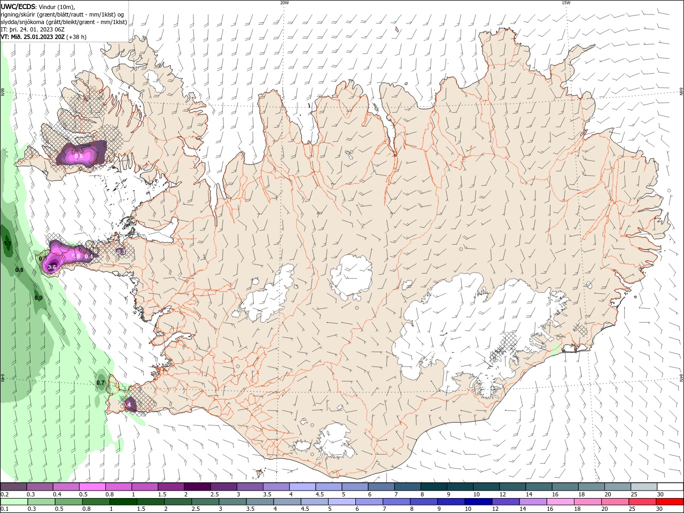Click the 'UWC/ECDS: Vindur (10m),' title text
Viewport: 684px width, 513px height.
tap(38, 6)
